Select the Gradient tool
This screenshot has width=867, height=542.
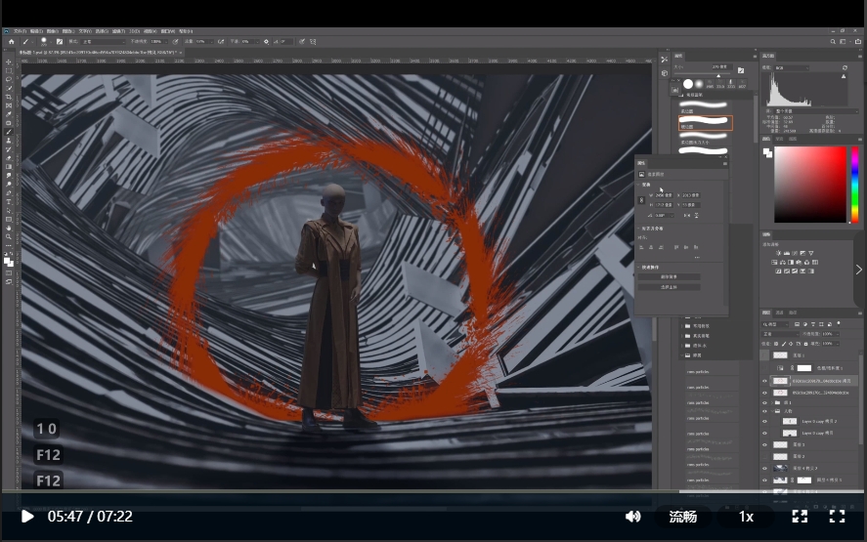pos(8,167)
